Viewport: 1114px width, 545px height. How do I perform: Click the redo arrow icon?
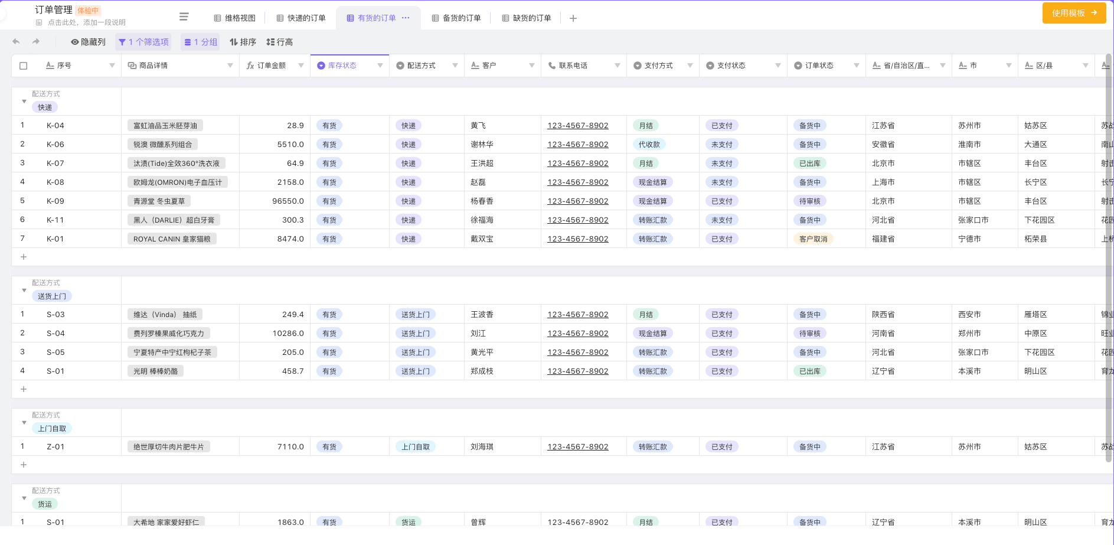point(36,42)
